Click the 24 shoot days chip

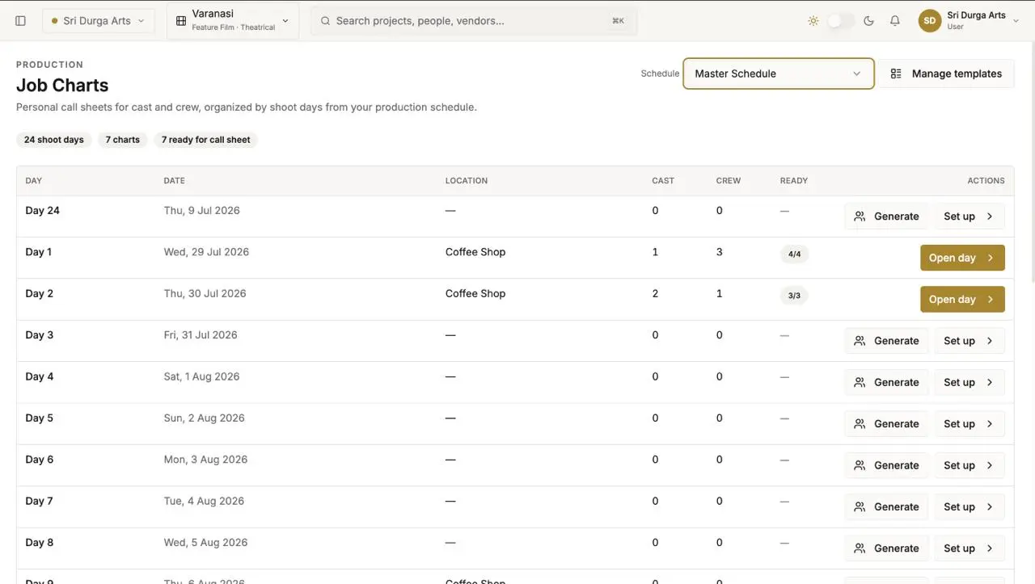[x=54, y=140]
